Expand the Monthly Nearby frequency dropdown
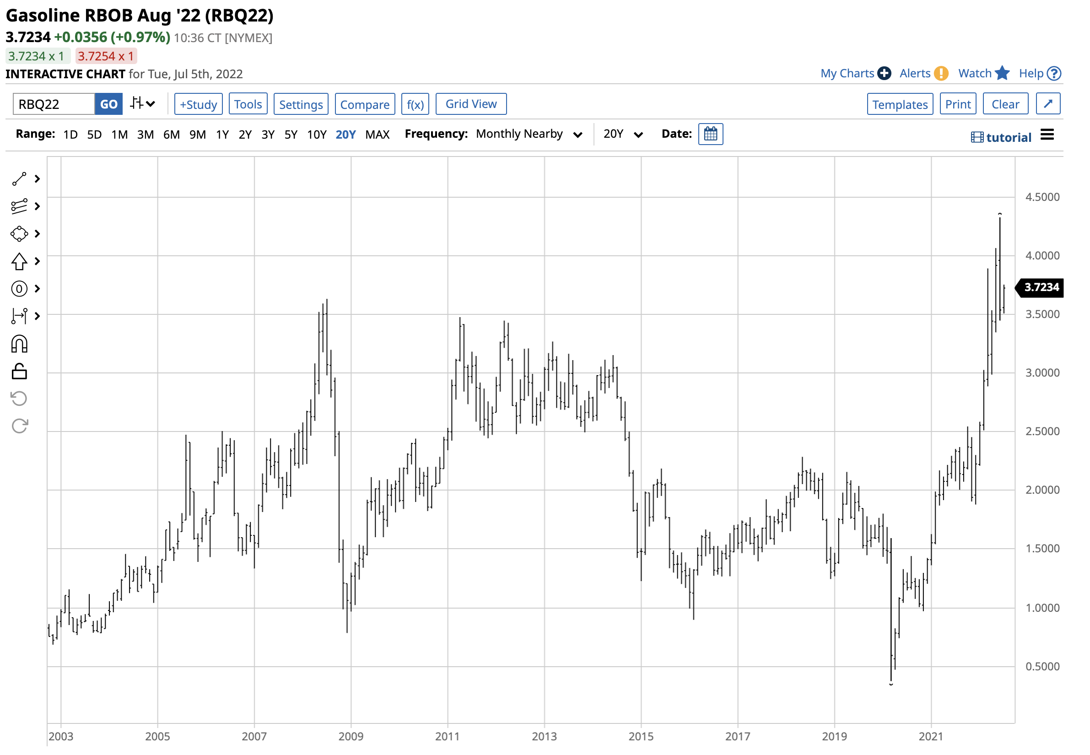This screenshot has width=1090, height=755. tap(529, 135)
